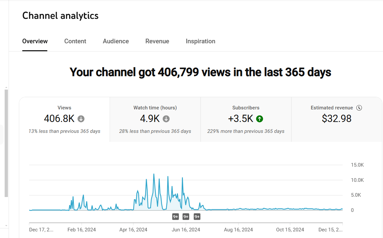Click the Apr 16, 2024 axis label

point(134,230)
